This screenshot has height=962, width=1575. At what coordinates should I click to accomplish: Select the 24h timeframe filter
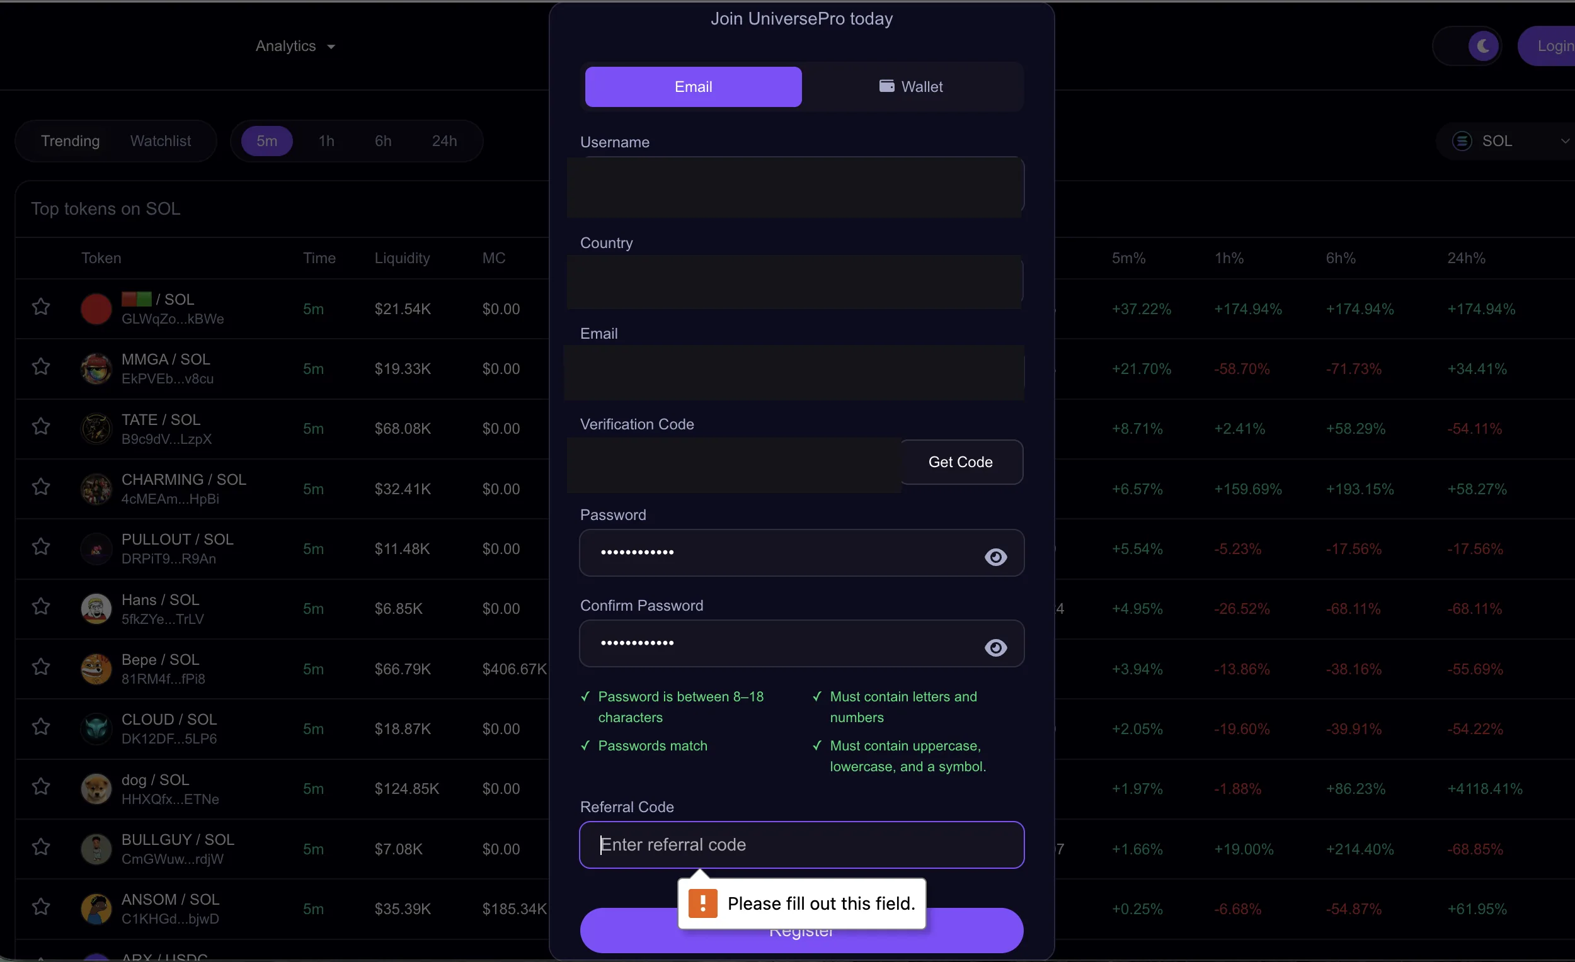point(444,141)
